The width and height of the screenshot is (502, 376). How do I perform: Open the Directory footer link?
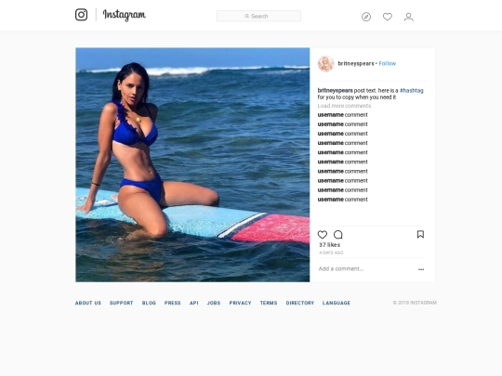tap(300, 303)
